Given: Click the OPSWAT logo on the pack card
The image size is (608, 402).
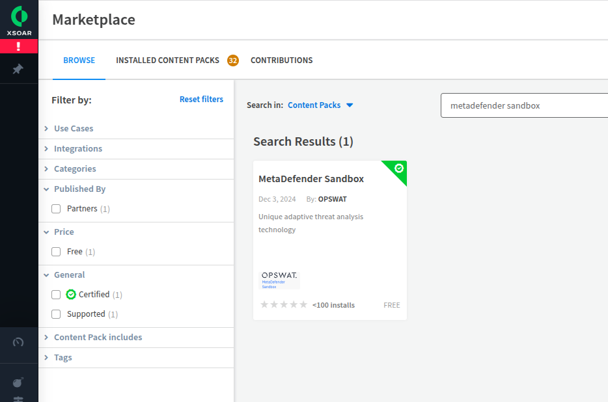Looking at the screenshot, I should click(x=279, y=280).
